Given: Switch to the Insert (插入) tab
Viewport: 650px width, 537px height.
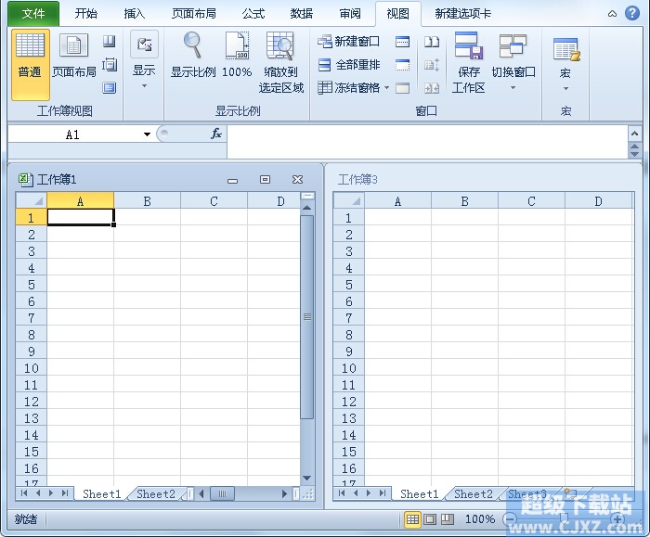Looking at the screenshot, I should click(x=135, y=14).
